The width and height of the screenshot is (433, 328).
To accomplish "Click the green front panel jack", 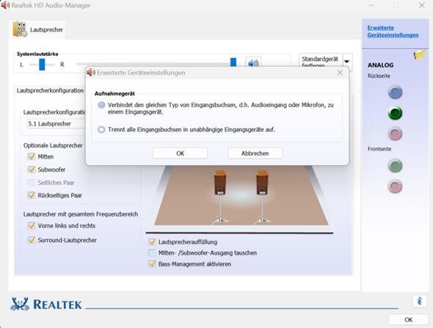I will (x=395, y=166).
